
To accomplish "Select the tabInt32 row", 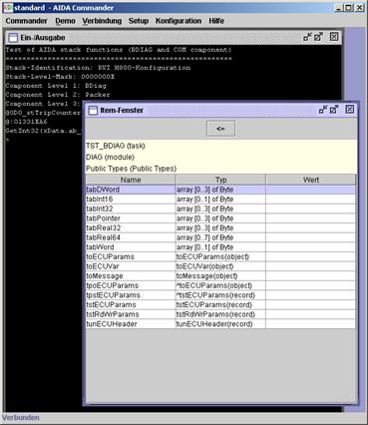I will [220, 209].
